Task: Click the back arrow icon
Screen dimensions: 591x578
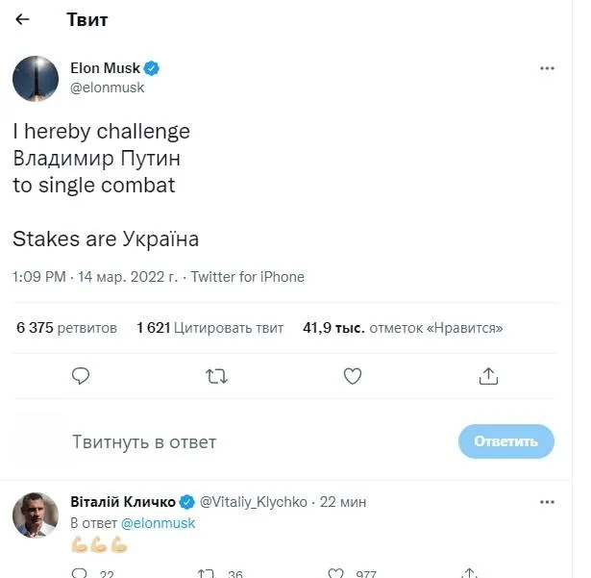Action: (23, 19)
